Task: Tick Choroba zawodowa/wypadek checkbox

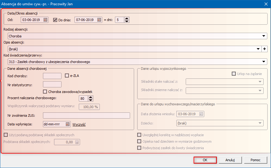Action: (45, 91)
